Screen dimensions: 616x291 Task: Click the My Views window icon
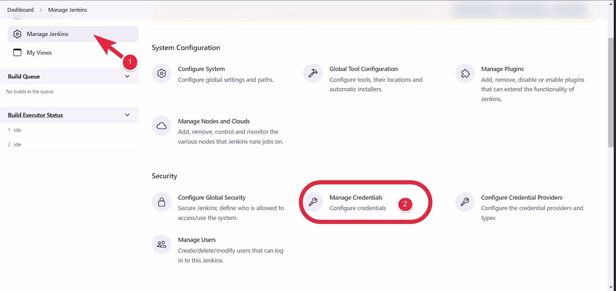click(17, 53)
